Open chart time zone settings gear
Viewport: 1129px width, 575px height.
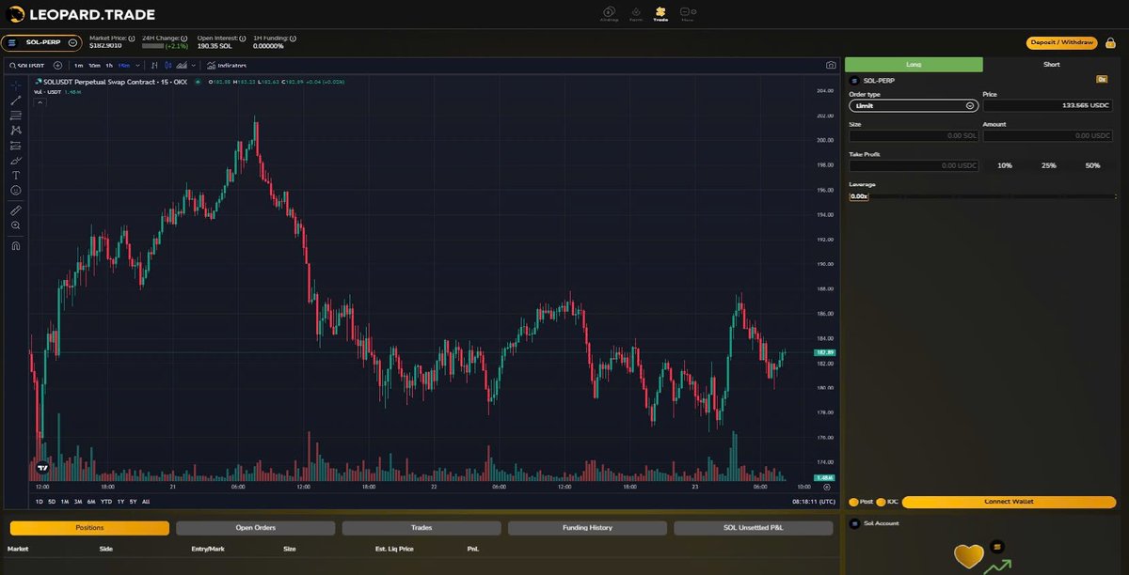coord(826,488)
